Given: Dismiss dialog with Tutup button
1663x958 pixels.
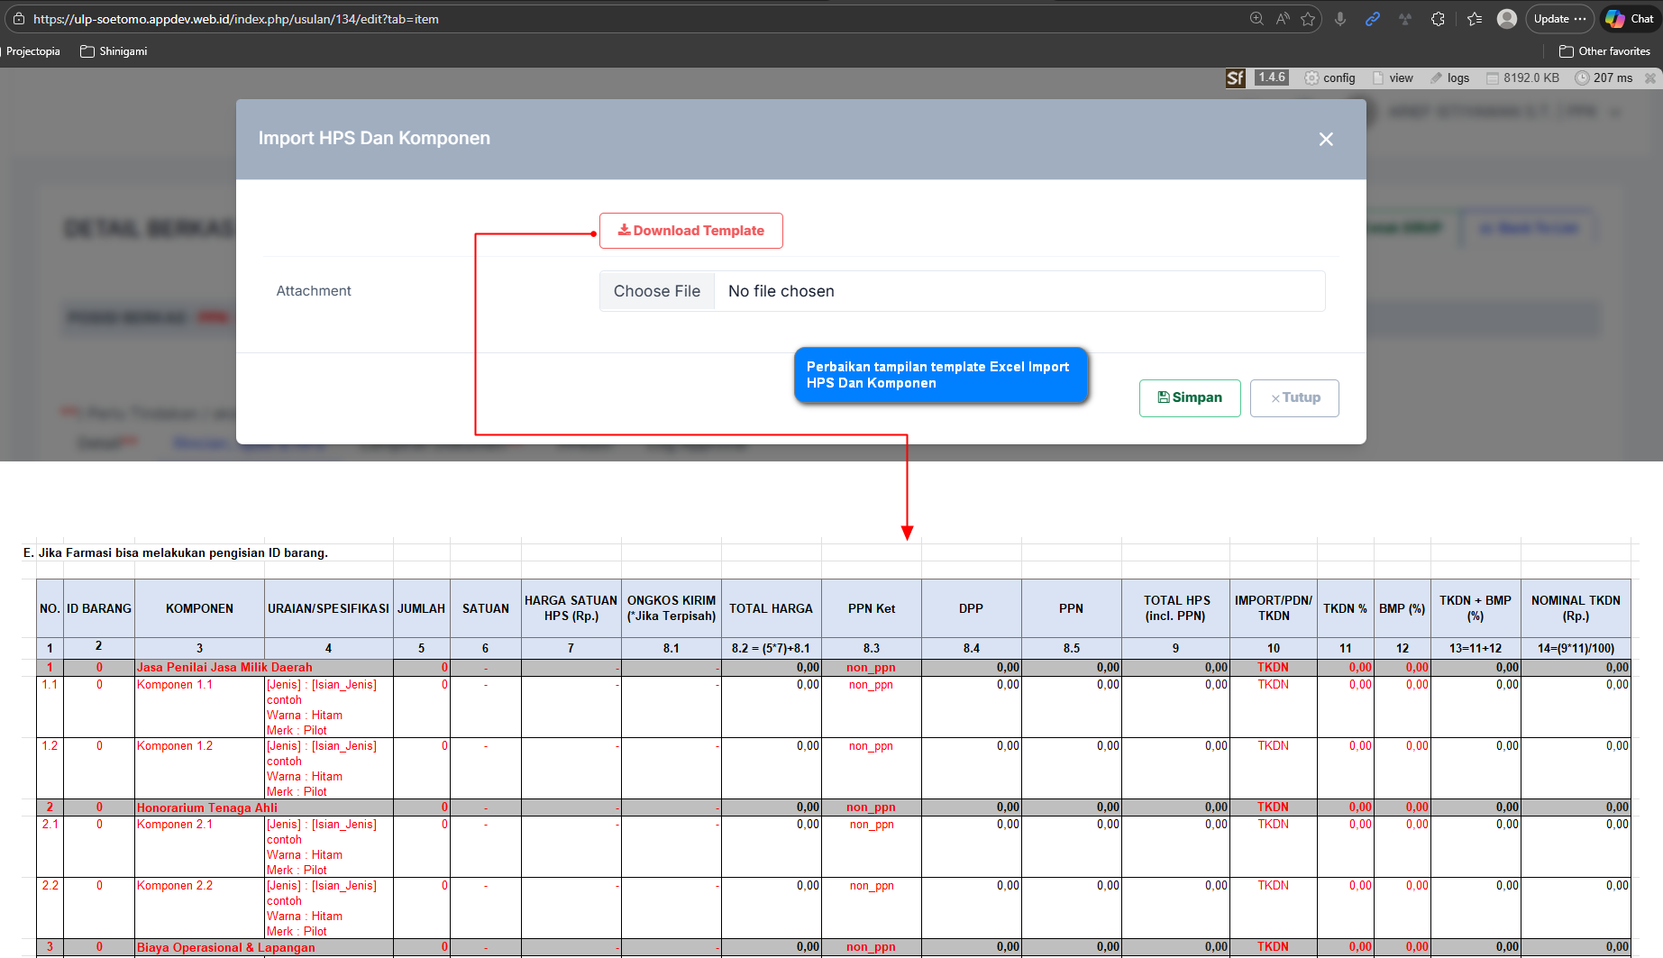Looking at the screenshot, I should [x=1294, y=398].
